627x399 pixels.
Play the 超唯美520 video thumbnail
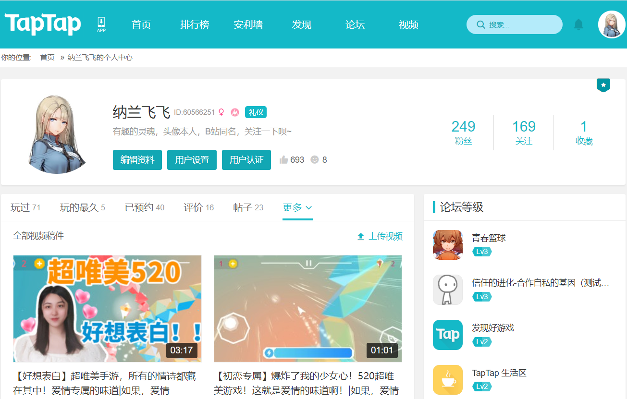pos(107,309)
